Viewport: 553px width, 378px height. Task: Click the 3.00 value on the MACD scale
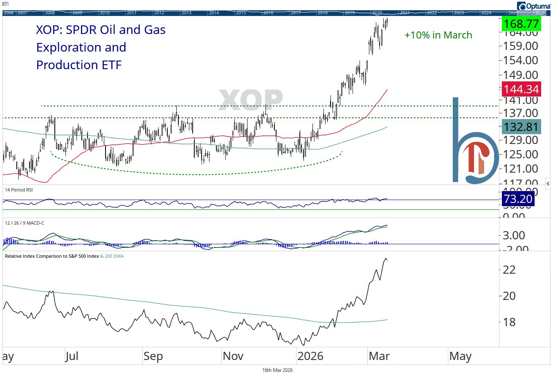click(x=514, y=235)
